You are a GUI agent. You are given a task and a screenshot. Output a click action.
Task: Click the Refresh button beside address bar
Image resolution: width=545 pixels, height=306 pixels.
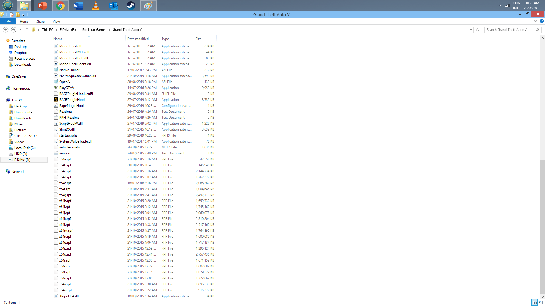tap(477, 30)
